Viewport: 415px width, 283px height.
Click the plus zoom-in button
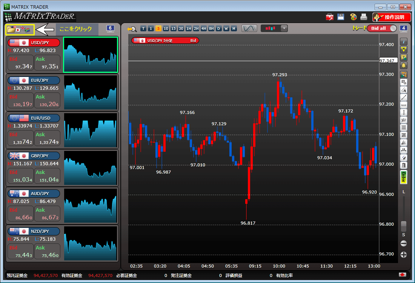(x=404, y=255)
